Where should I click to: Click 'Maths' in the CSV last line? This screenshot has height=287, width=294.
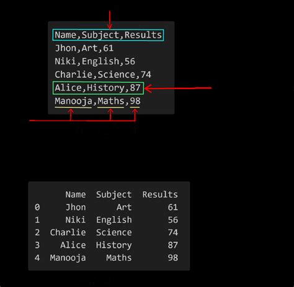(111, 101)
